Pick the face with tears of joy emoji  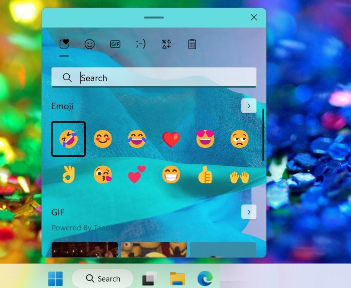tap(137, 139)
